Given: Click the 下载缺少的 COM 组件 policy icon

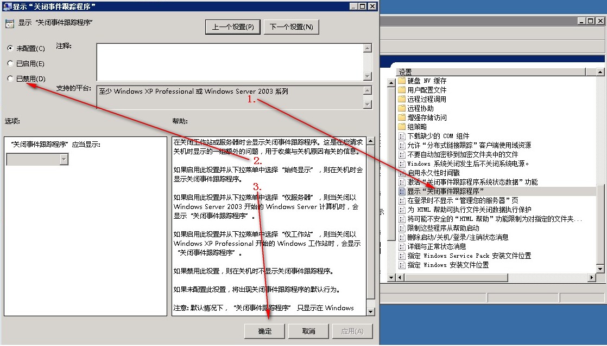Looking at the screenshot, I should (402, 136).
